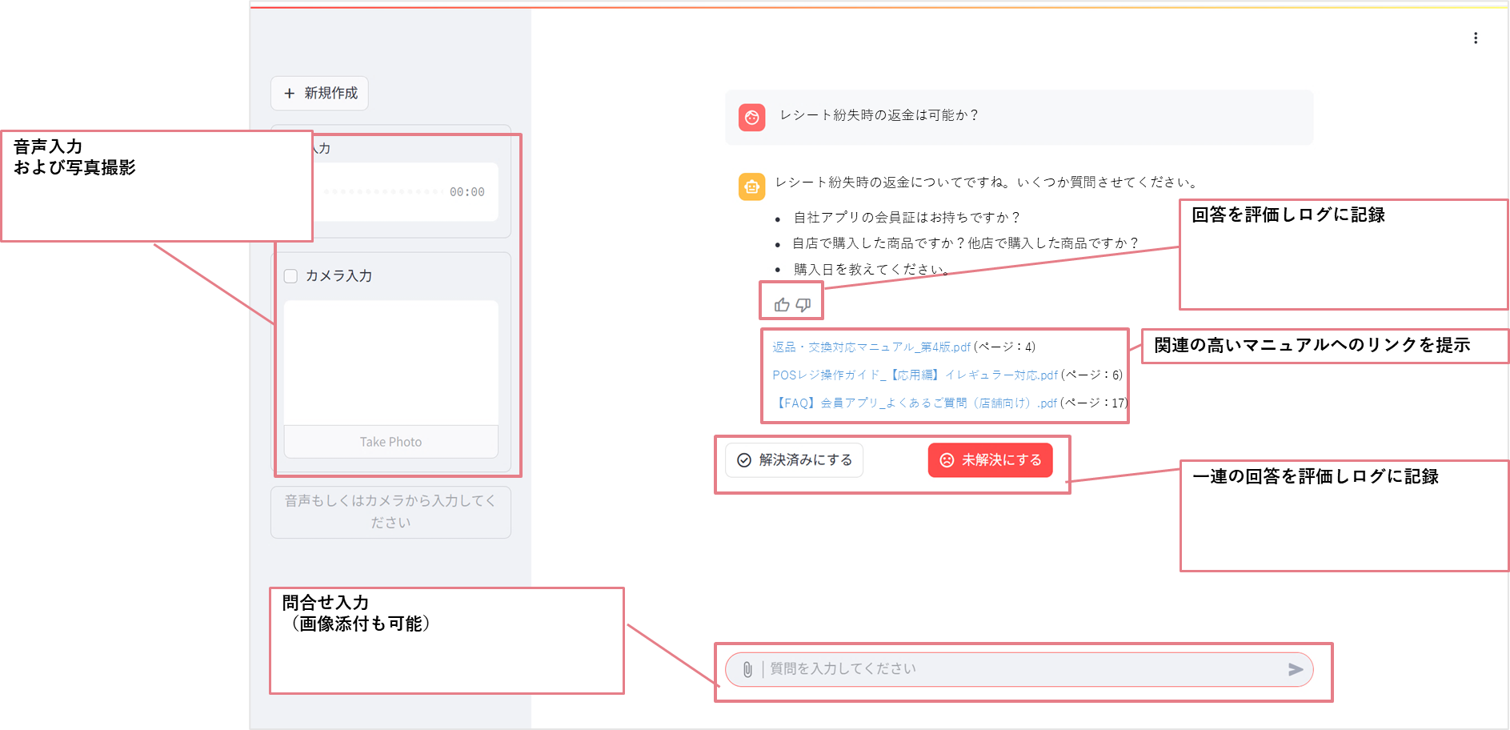Image resolution: width=1510 pixels, height=730 pixels.
Task: Click the thumbs down rating icon
Action: (803, 305)
